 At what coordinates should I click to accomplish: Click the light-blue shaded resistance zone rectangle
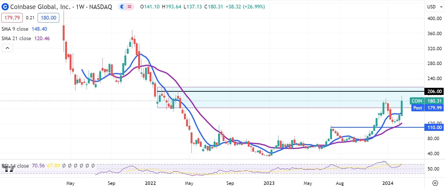[265, 100]
